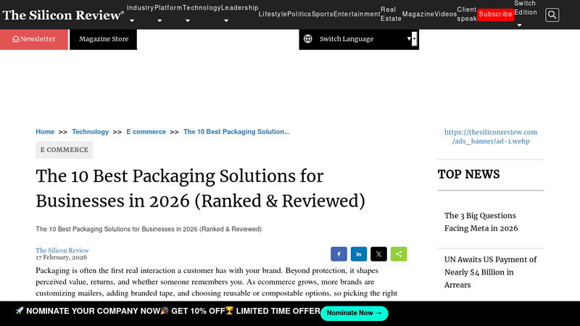Open the Switch Edition dropdown
Image resolution: width=580 pixels, height=326 pixels.
click(x=525, y=13)
